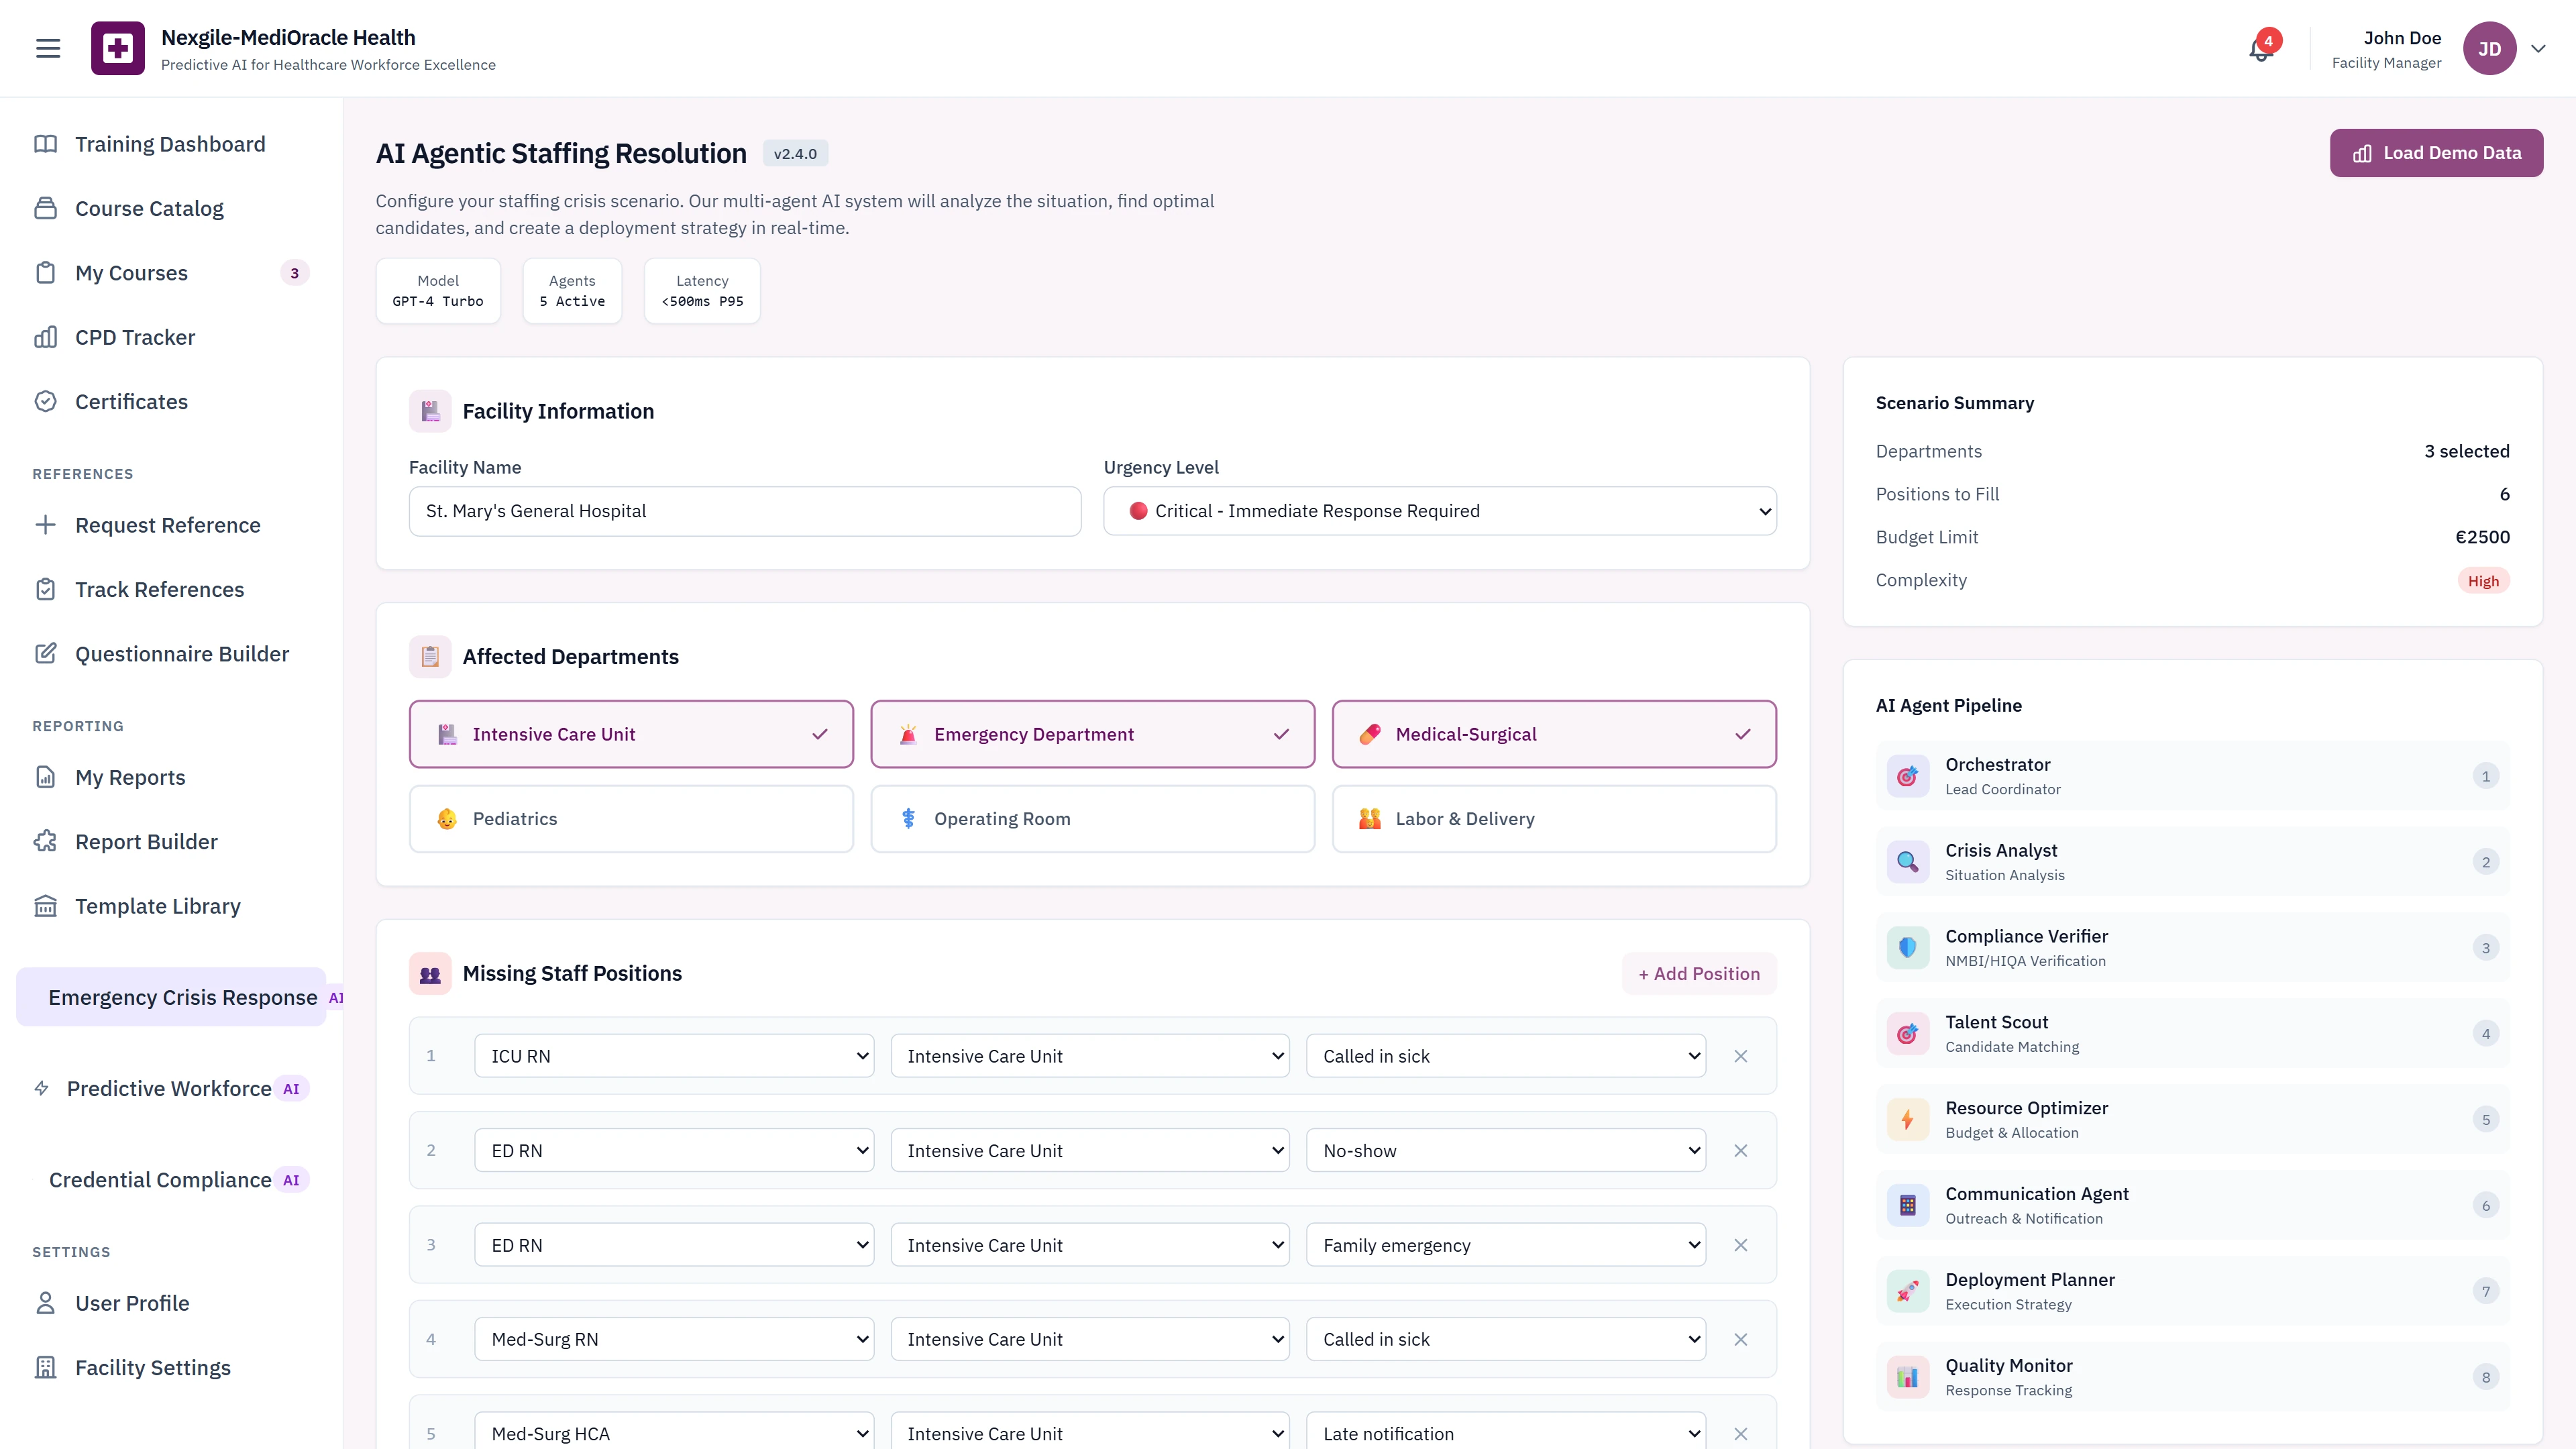Open Certificates from the sidebar
This screenshot has width=2576, height=1449.
(x=131, y=401)
